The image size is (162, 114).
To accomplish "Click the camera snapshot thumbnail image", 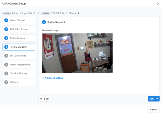I will (77, 53).
